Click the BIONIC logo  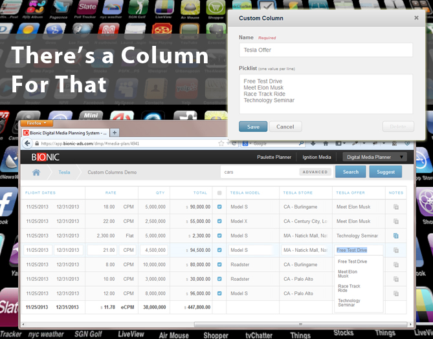45,157
